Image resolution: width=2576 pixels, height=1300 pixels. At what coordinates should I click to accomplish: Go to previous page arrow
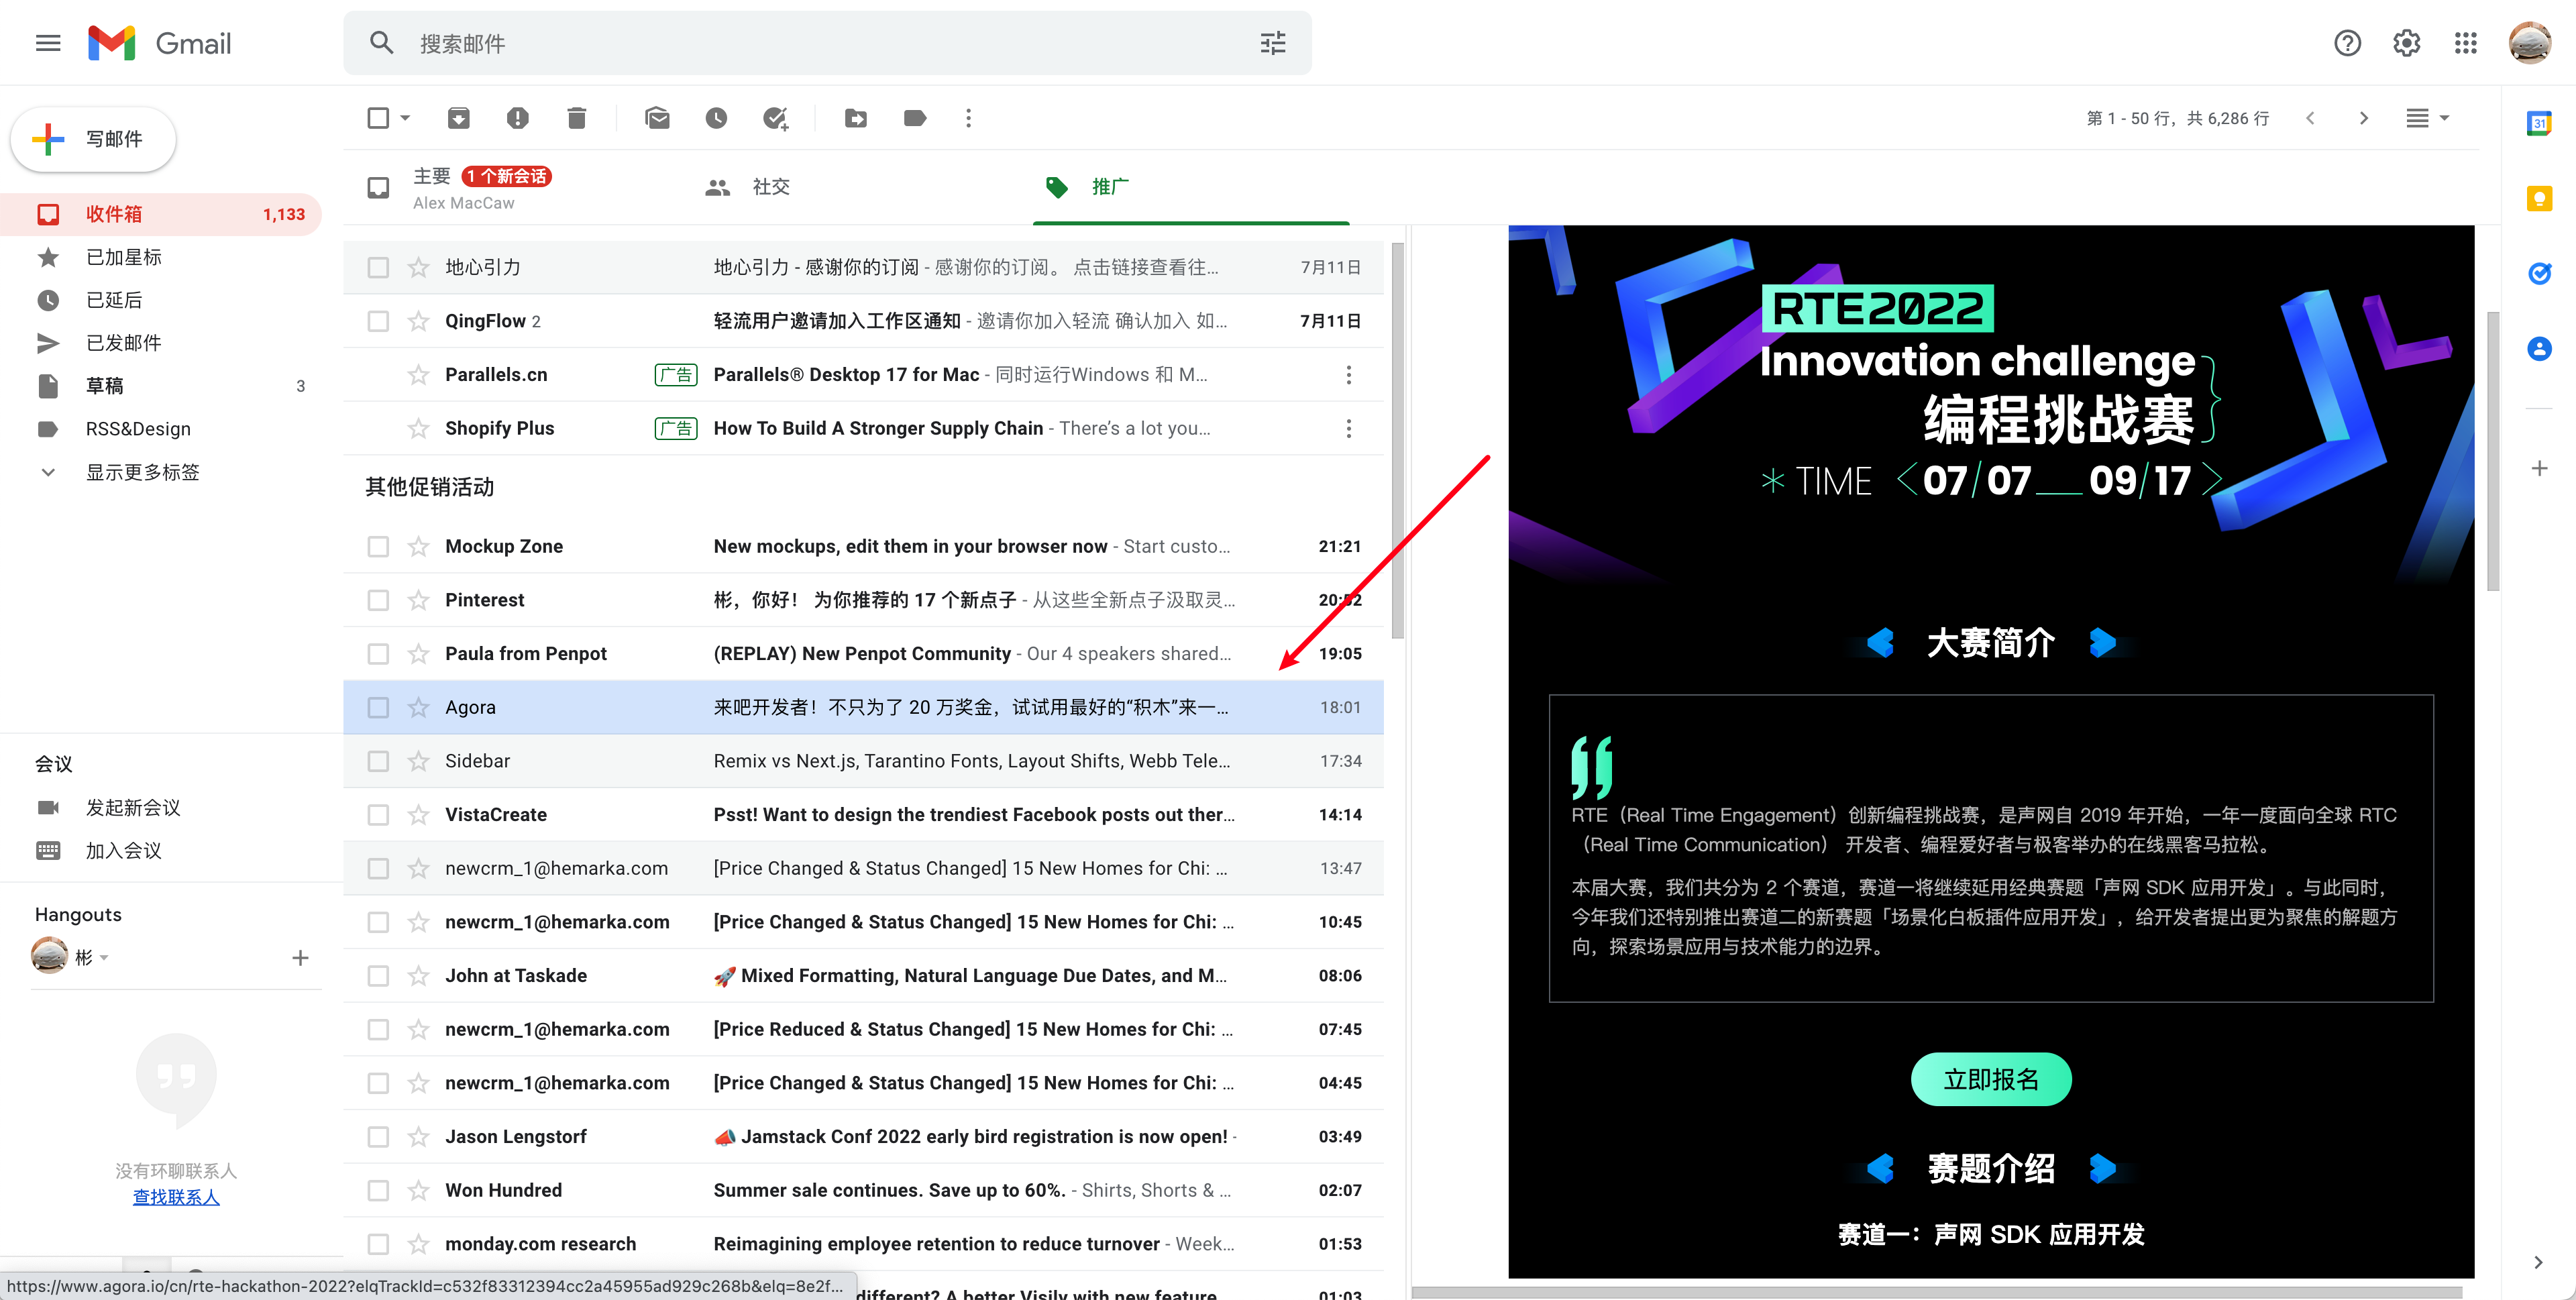tap(2310, 118)
